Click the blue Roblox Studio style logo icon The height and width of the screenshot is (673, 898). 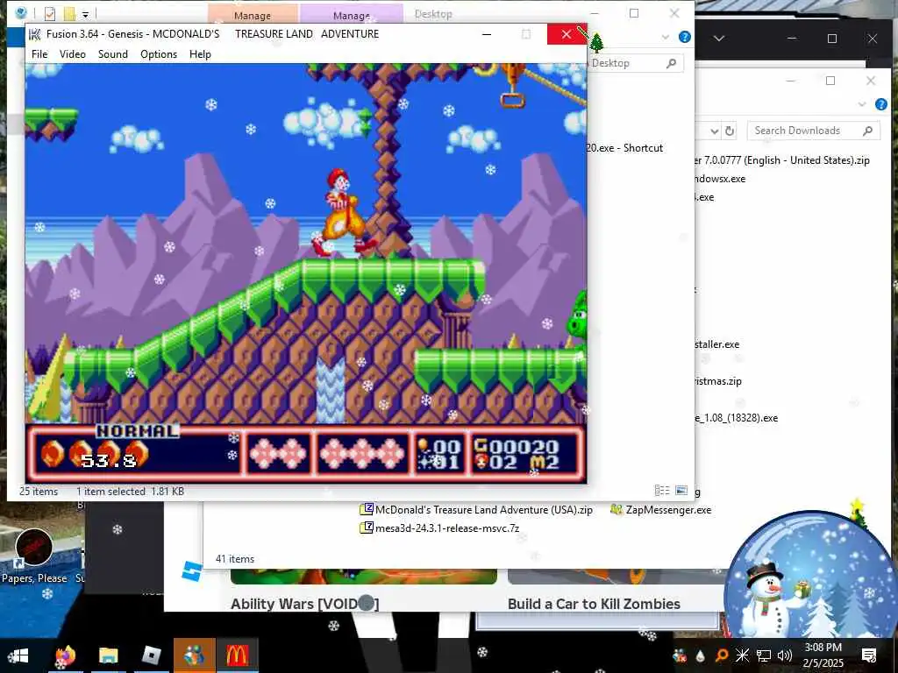(x=192, y=571)
